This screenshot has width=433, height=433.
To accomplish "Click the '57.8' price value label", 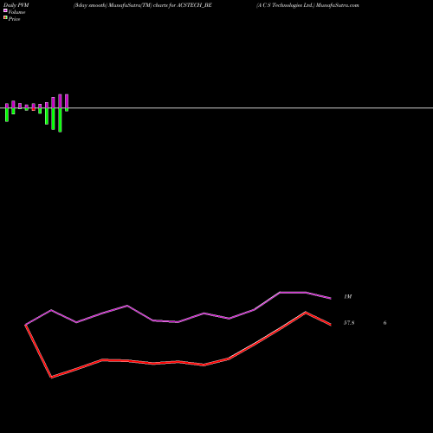I will 349,323.
